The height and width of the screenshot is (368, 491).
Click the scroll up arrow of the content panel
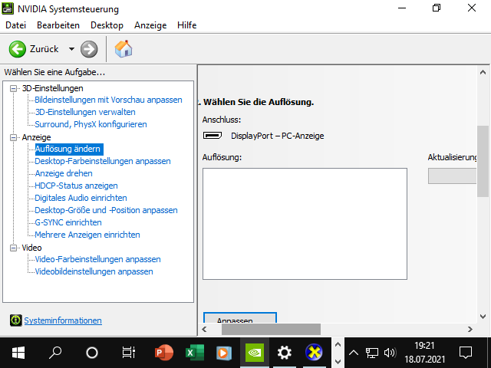point(483,73)
